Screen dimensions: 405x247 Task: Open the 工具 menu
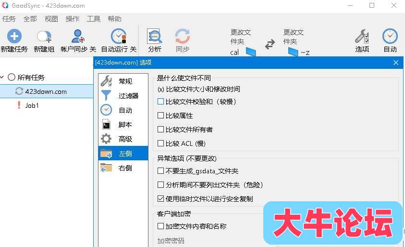pyautogui.click(x=94, y=19)
